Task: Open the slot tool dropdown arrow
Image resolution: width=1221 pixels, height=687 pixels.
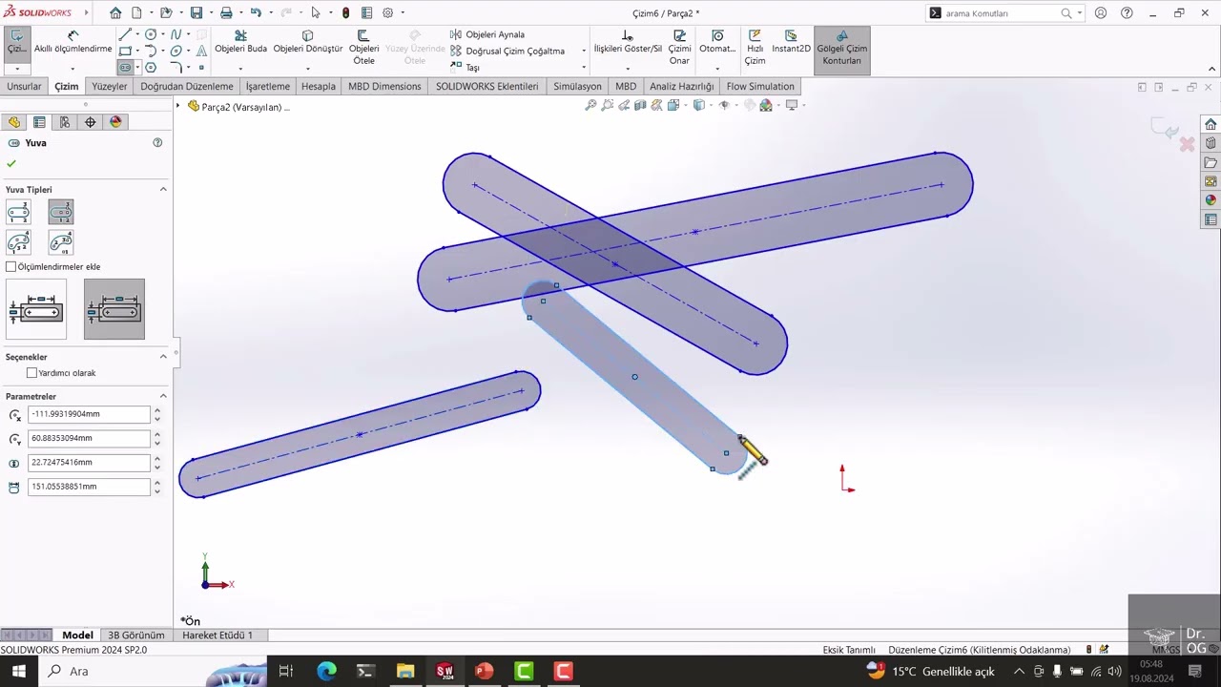Action: [137, 68]
